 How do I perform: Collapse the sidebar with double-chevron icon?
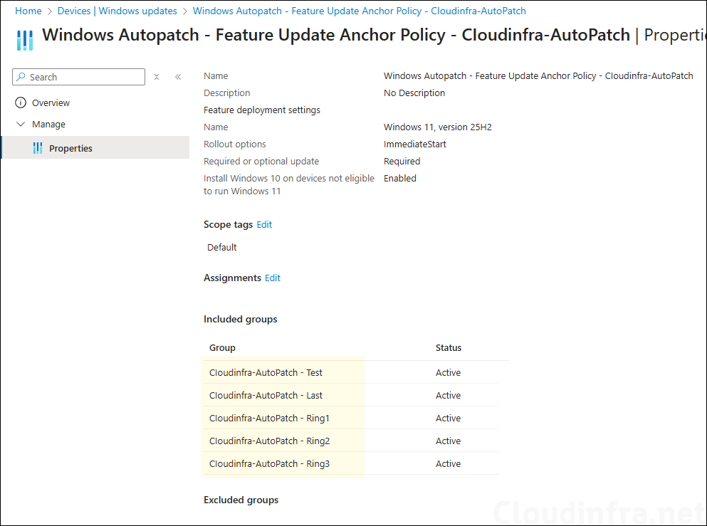[x=178, y=77]
